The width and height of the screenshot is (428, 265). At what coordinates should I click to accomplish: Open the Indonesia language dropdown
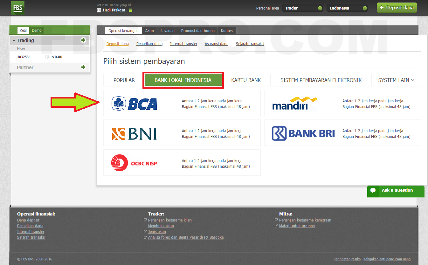pyautogui.click(x=347, y=8)
